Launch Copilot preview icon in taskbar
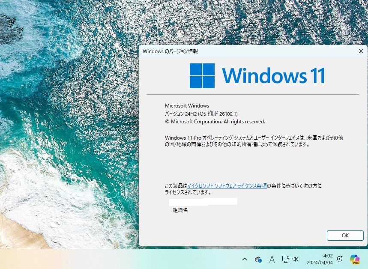Image resolution: width=368 pixels, height=269 pixels. click(355, 259)
